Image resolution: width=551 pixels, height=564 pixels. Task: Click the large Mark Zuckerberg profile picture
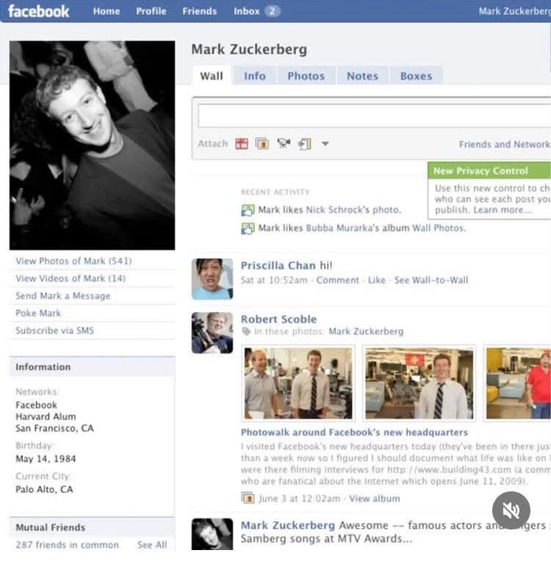[92, 145]
